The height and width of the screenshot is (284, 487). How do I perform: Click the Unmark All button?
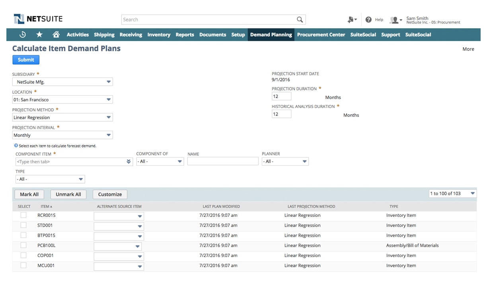(68, 194)
